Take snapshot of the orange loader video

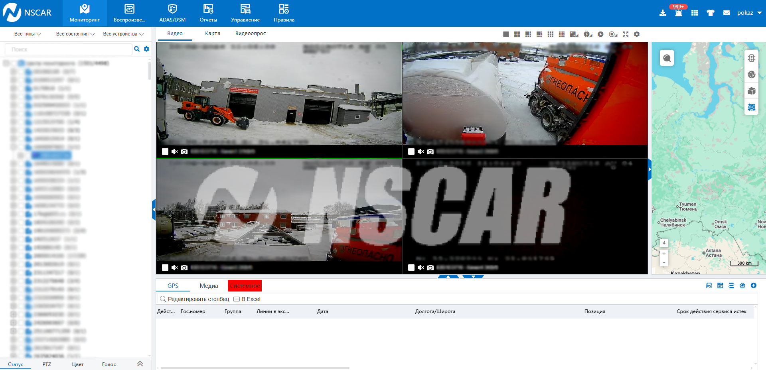(184, 152)
